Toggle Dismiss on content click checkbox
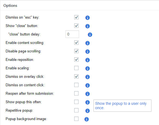Screen dimensions: 159x125 pyautogui.click(x=76, y=85)
